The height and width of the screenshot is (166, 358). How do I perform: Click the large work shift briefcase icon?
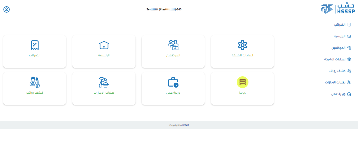[173, 82]
